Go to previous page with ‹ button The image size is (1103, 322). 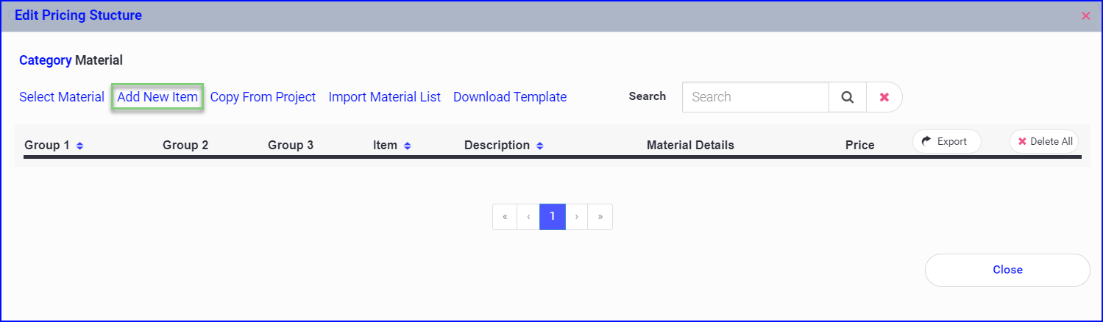[528, 217]
